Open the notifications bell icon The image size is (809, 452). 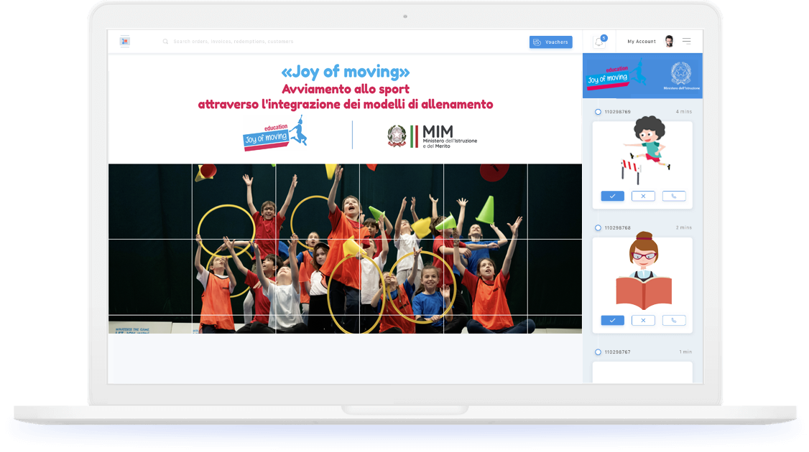click(599, 42)
